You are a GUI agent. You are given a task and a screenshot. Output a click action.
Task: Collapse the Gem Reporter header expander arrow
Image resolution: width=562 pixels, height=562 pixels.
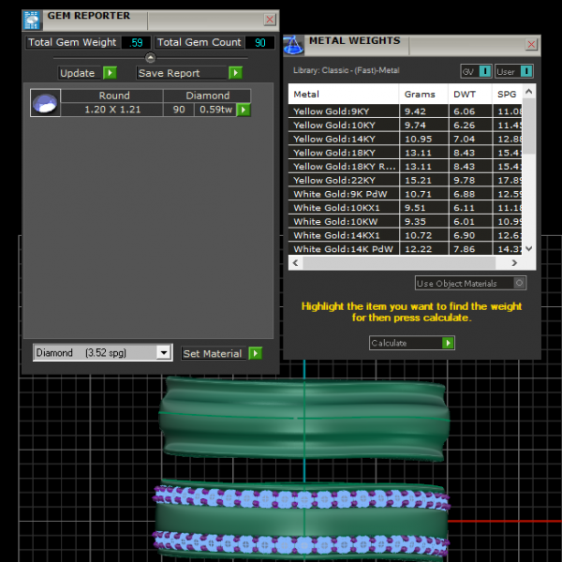[151, 58]
